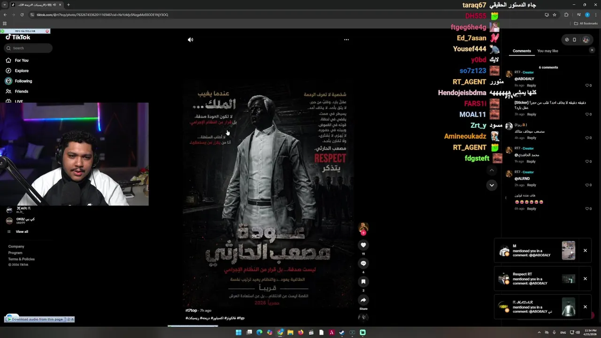Open a new browser tab
Screen dimensions: 601x338
[x=69, y=5]
